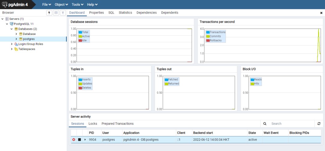The width and height of the screenshot is (325, 151).
Task: Click the State column header
Action: point(255,133)
